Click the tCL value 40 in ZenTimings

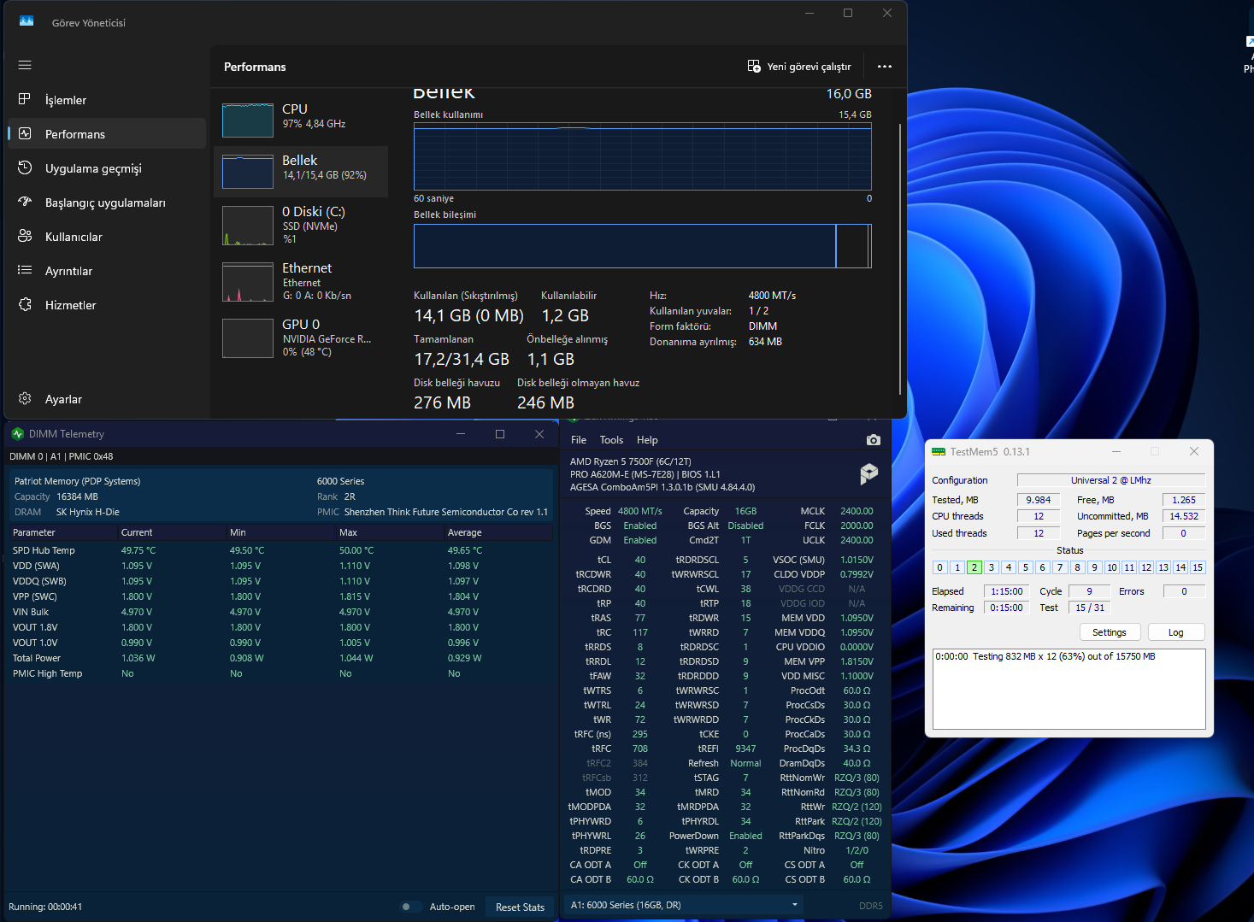click(640, 560)
